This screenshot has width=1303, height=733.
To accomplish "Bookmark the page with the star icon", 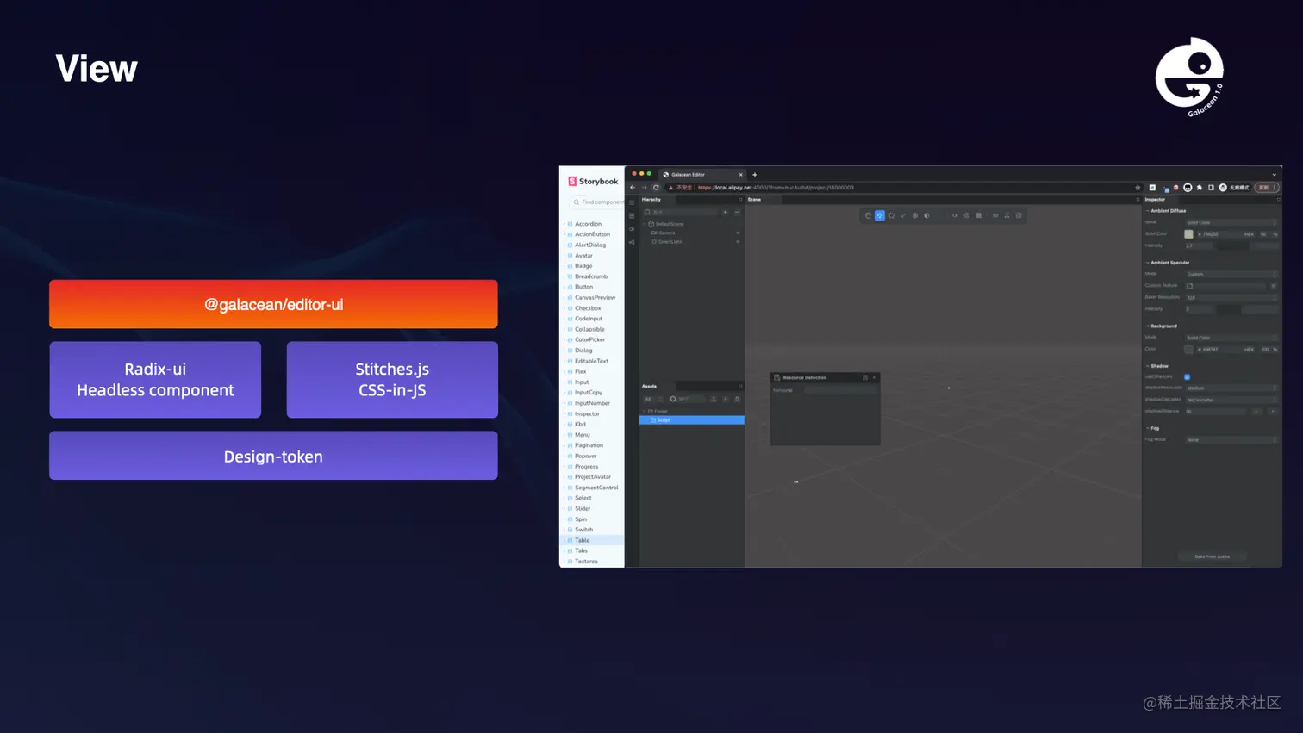I will (1138, 188).
